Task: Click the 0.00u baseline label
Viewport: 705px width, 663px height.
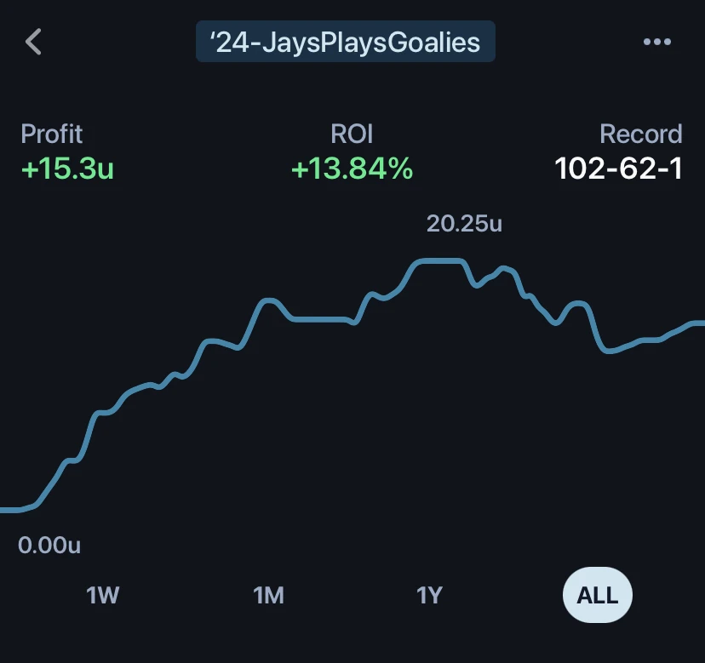Action: click(49, 546)
